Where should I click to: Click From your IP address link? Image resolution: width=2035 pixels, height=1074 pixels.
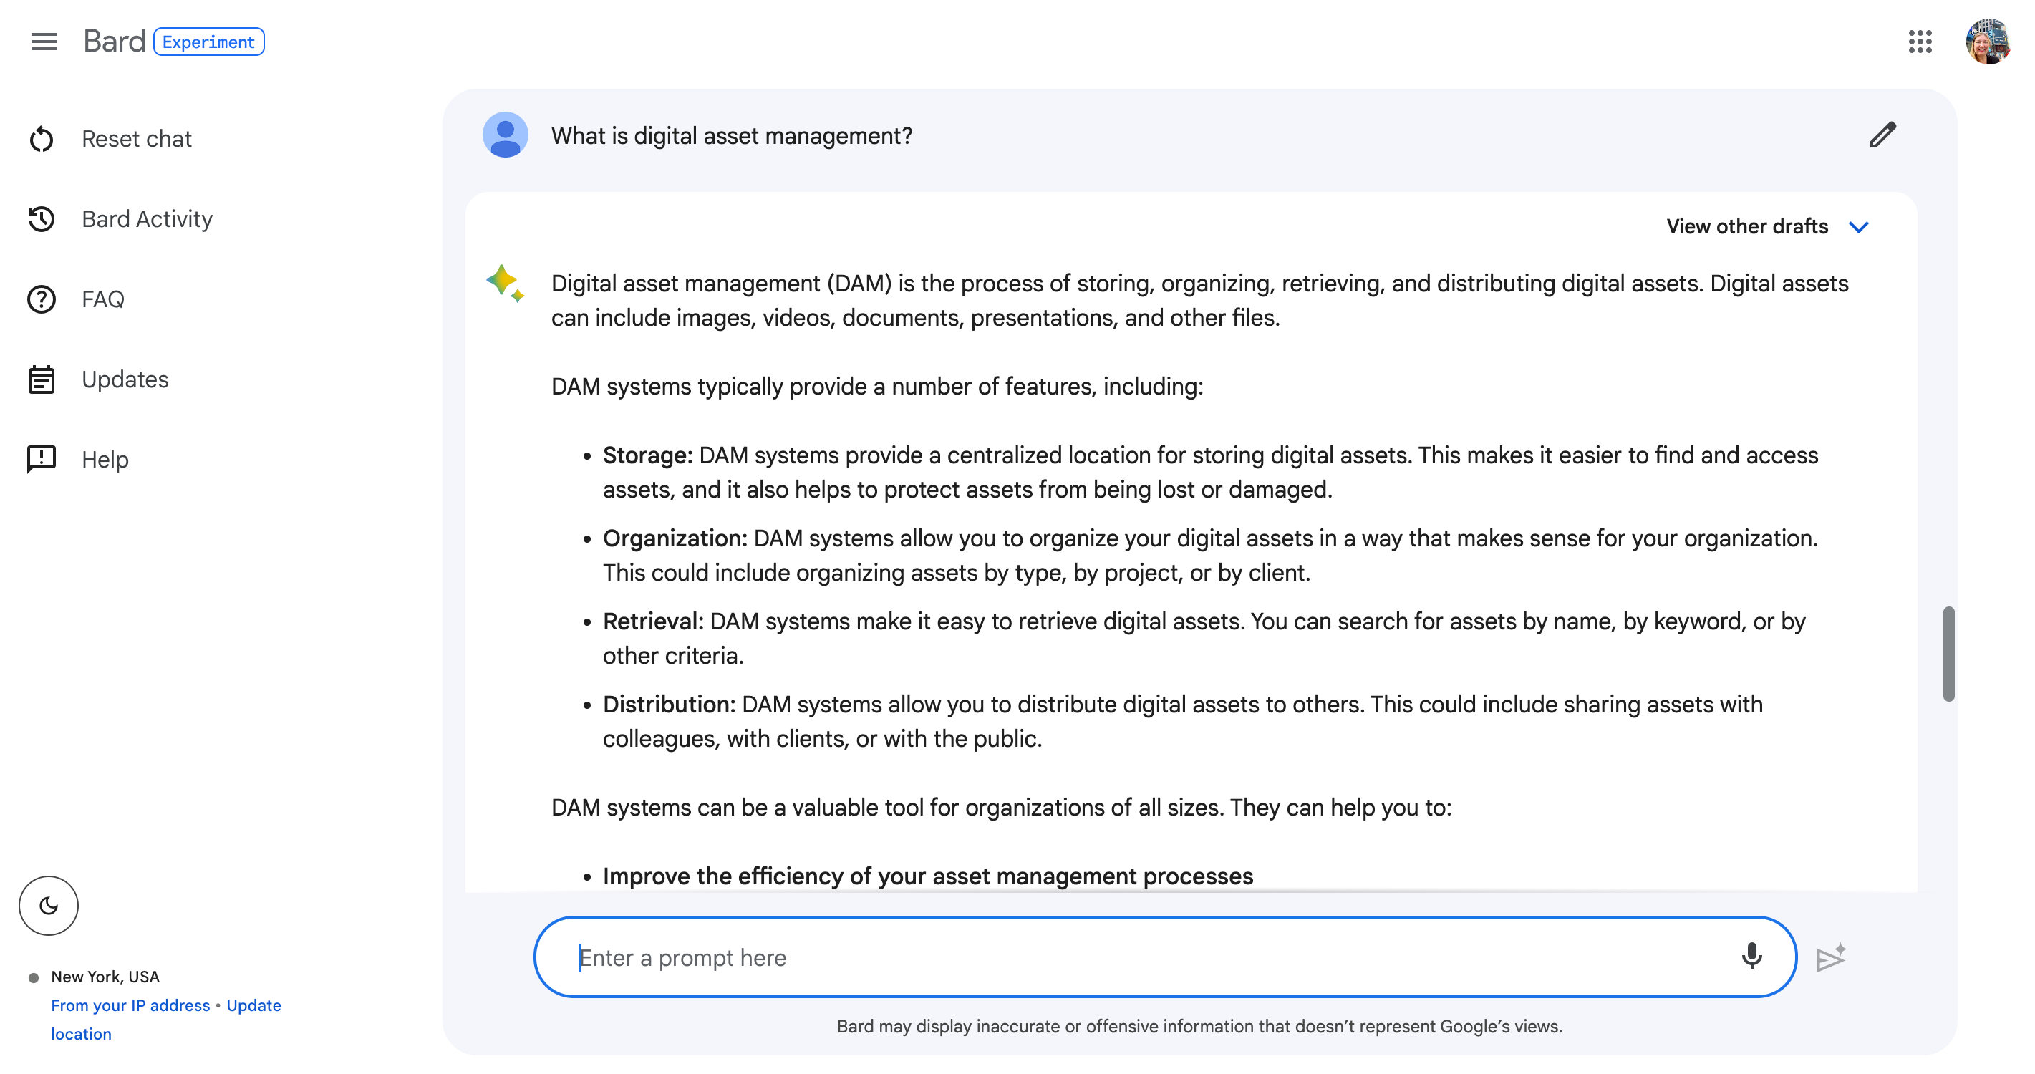(130, 1005)
